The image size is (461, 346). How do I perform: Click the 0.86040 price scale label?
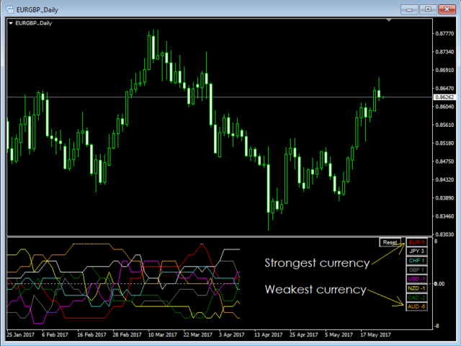(444, 107)
